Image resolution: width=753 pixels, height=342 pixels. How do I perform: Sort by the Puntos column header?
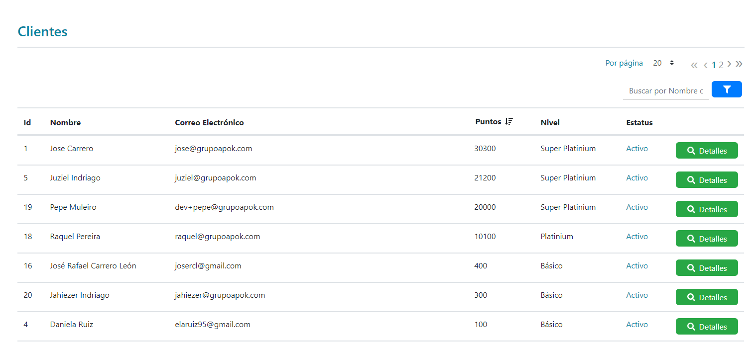(488, 122)
